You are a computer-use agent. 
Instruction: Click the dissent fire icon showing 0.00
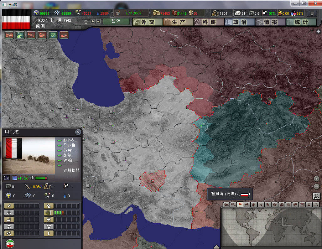click(x=280, y=13)
